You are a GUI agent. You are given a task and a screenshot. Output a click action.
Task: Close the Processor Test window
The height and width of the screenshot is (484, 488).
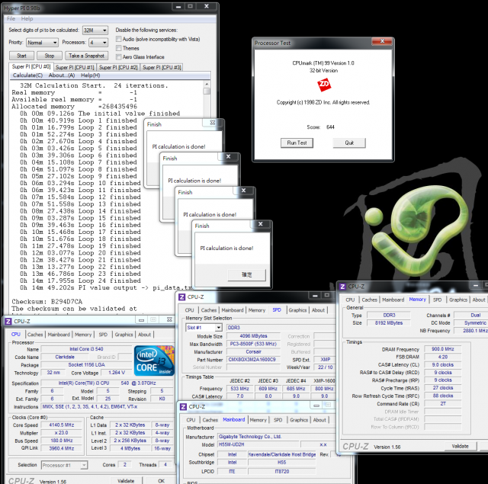[382, 41]
